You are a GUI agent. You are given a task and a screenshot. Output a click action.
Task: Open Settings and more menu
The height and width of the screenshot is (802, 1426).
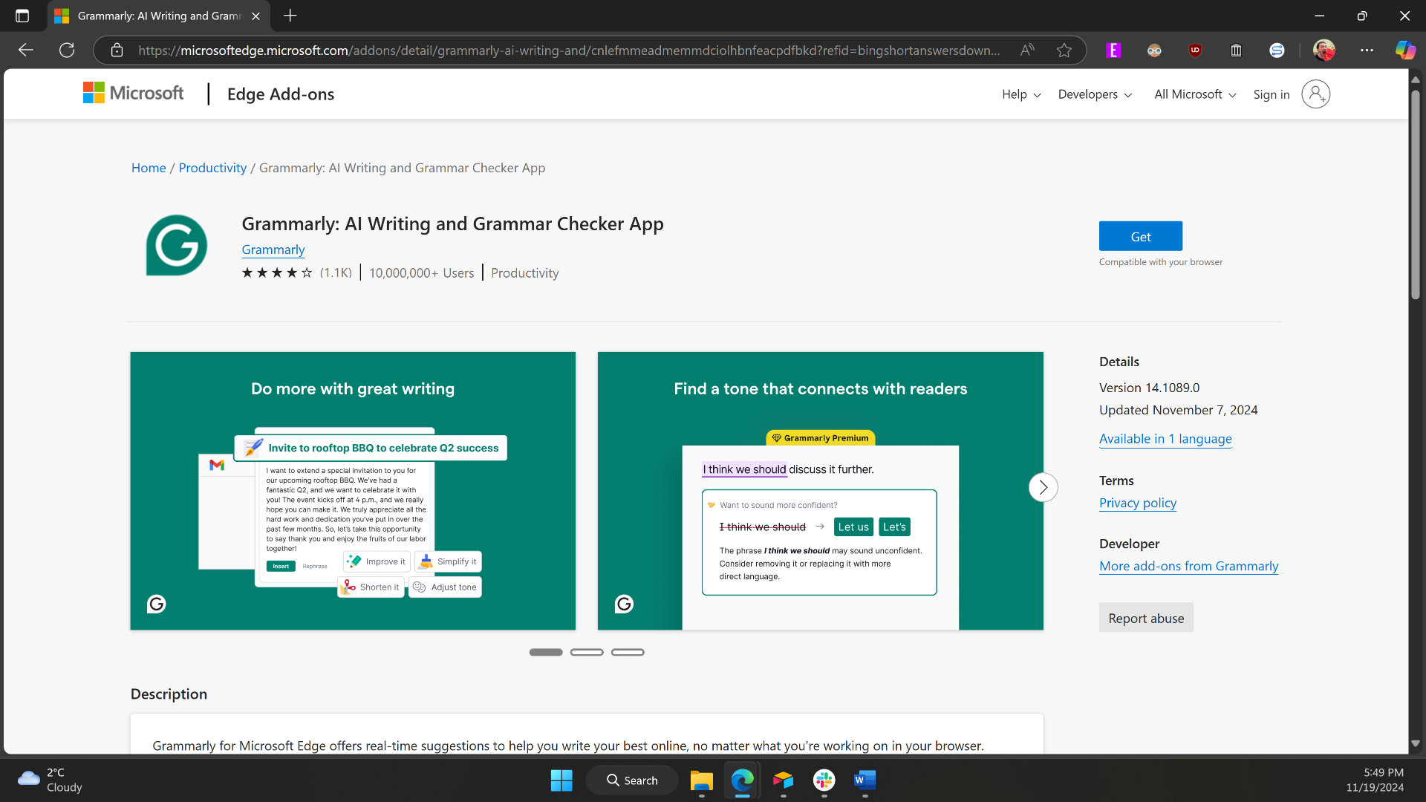point(1367,50)
